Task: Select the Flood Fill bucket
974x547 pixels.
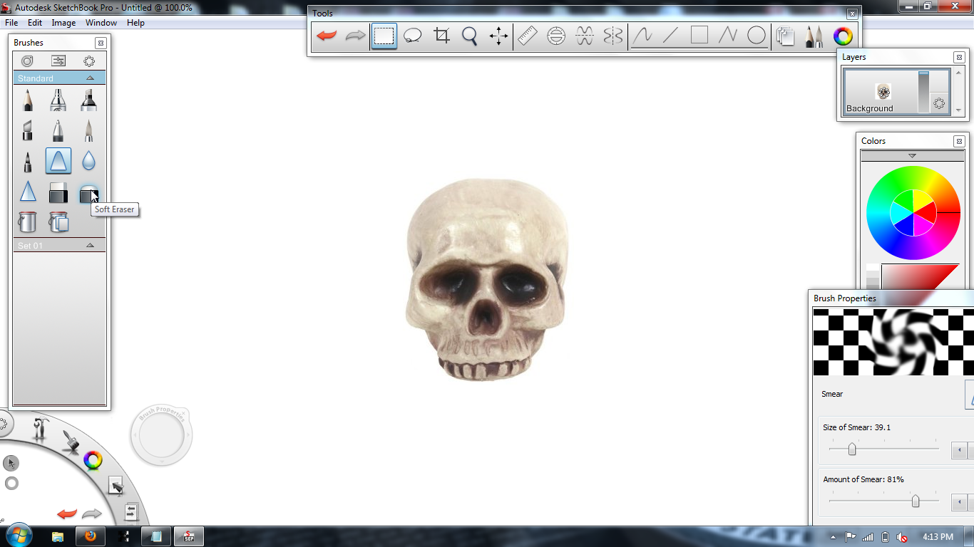Action: [x=27, y=222]
